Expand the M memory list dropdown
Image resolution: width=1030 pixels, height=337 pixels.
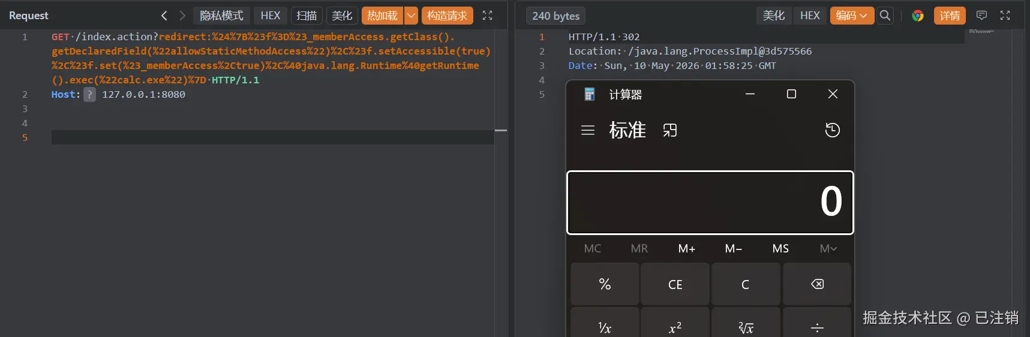(828, 248)
